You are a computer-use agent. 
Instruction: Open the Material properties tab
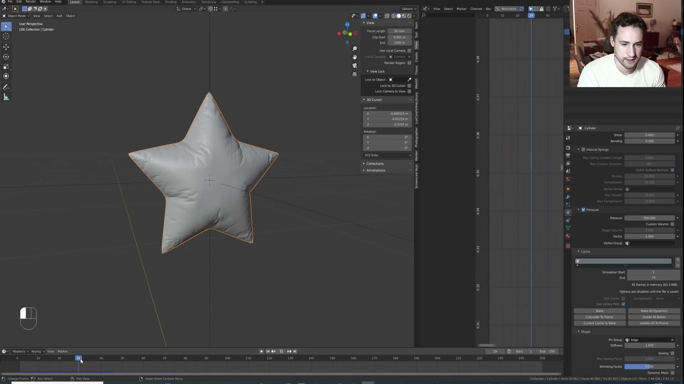[x=568, y=236]
